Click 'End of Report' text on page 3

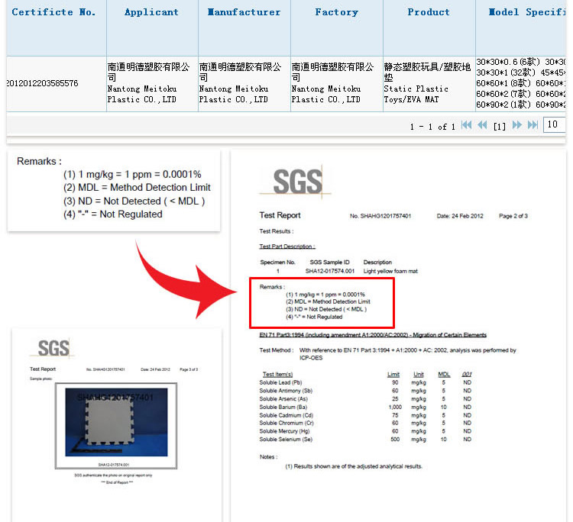coord(117,482)
